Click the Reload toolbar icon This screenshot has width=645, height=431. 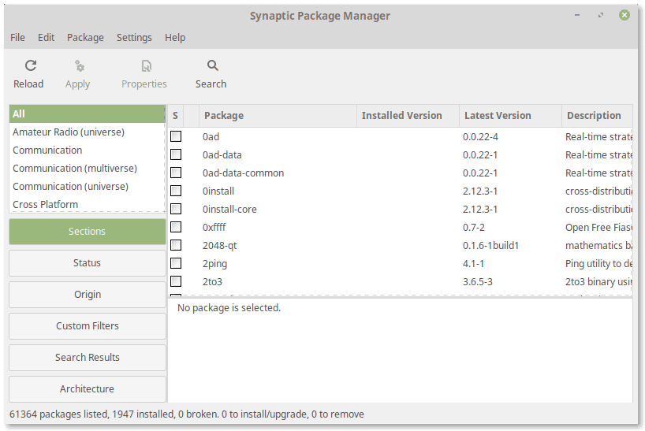[31, 65]
